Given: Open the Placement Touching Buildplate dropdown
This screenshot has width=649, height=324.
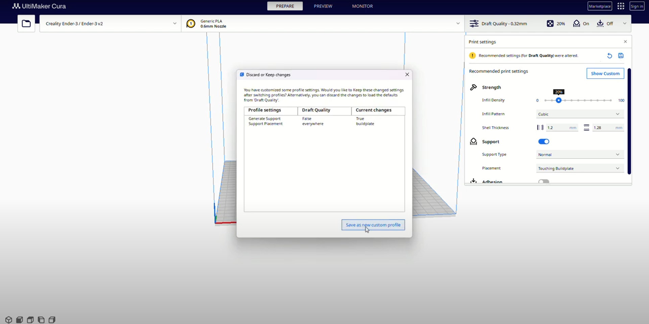Looking at the screenshot, I should coord(580,168).
